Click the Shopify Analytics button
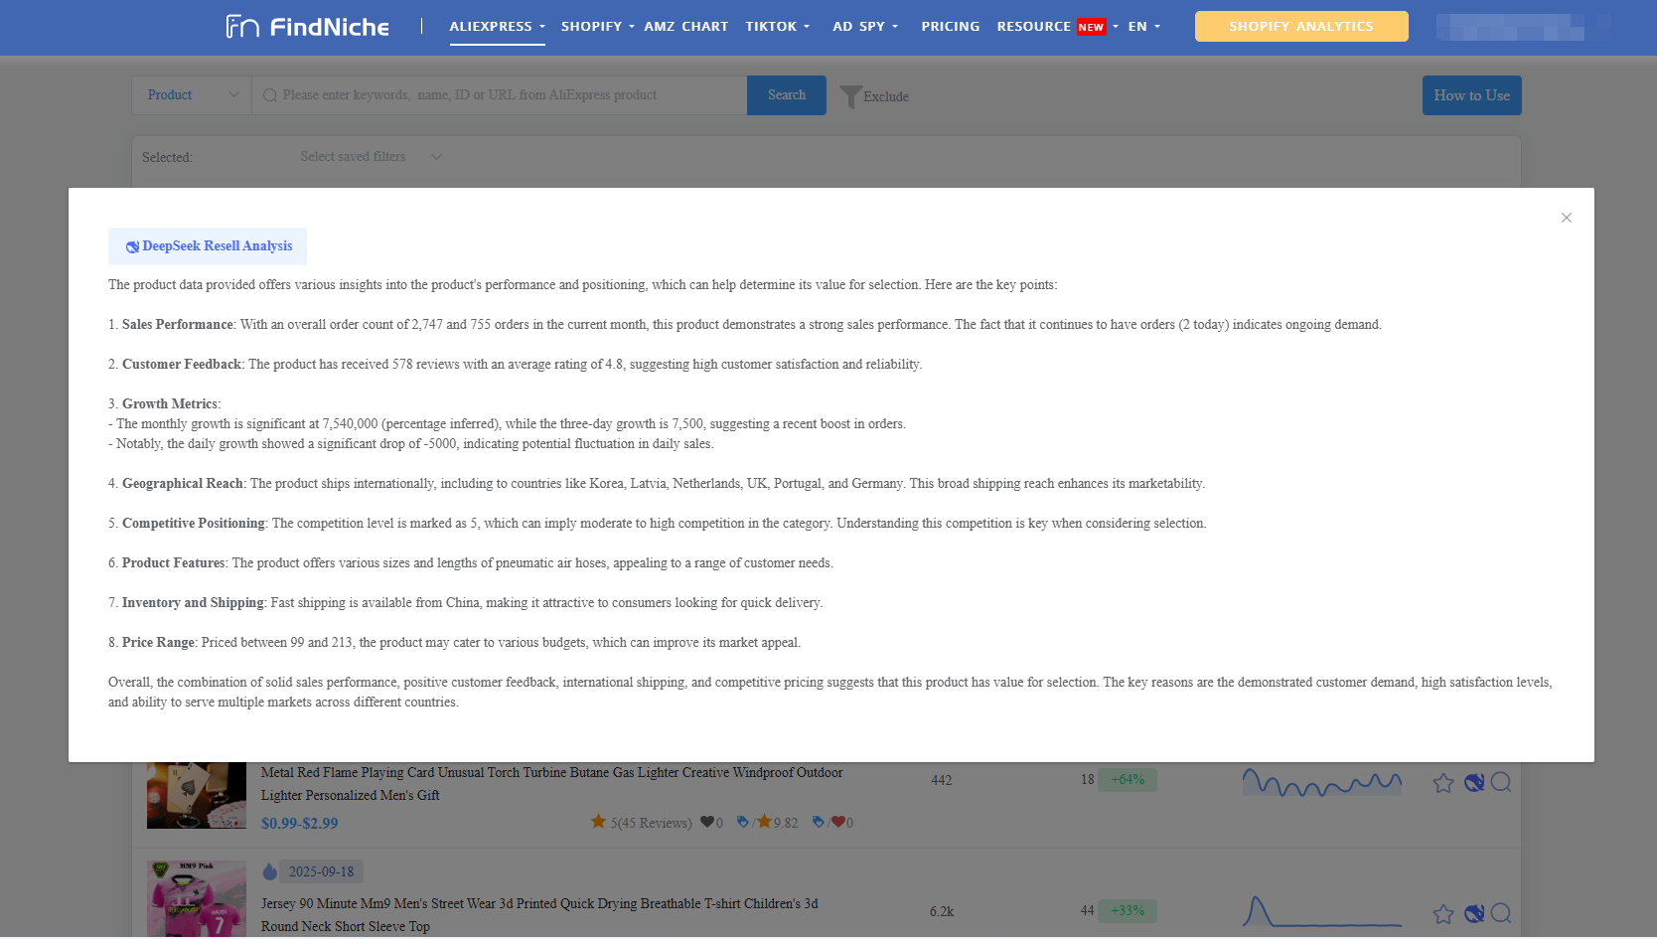 [1300, 27]
